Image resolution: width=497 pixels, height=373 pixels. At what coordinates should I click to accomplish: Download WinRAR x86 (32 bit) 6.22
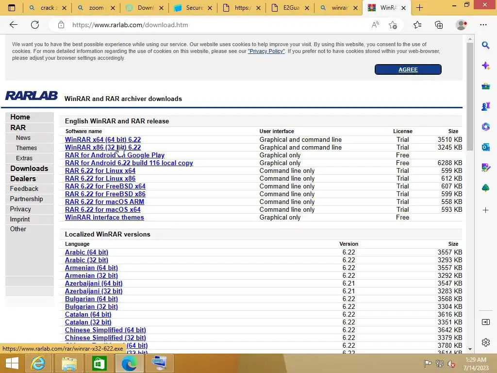click(x=103, y=147)
